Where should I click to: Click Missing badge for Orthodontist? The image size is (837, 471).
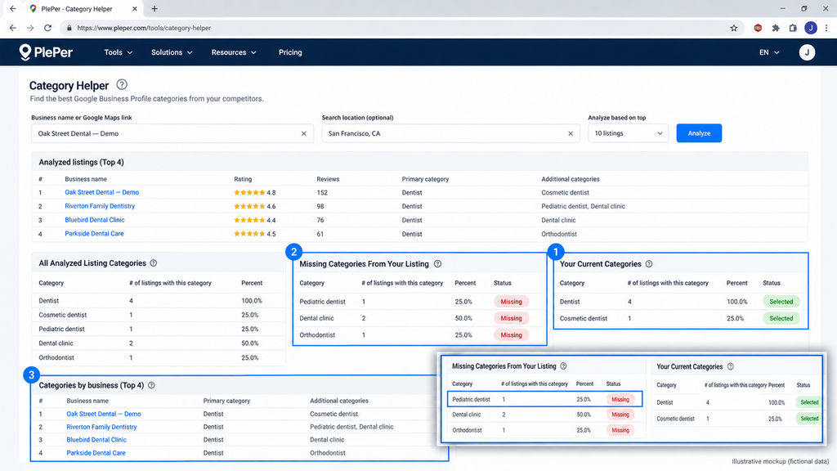click(x=511, y=335)
